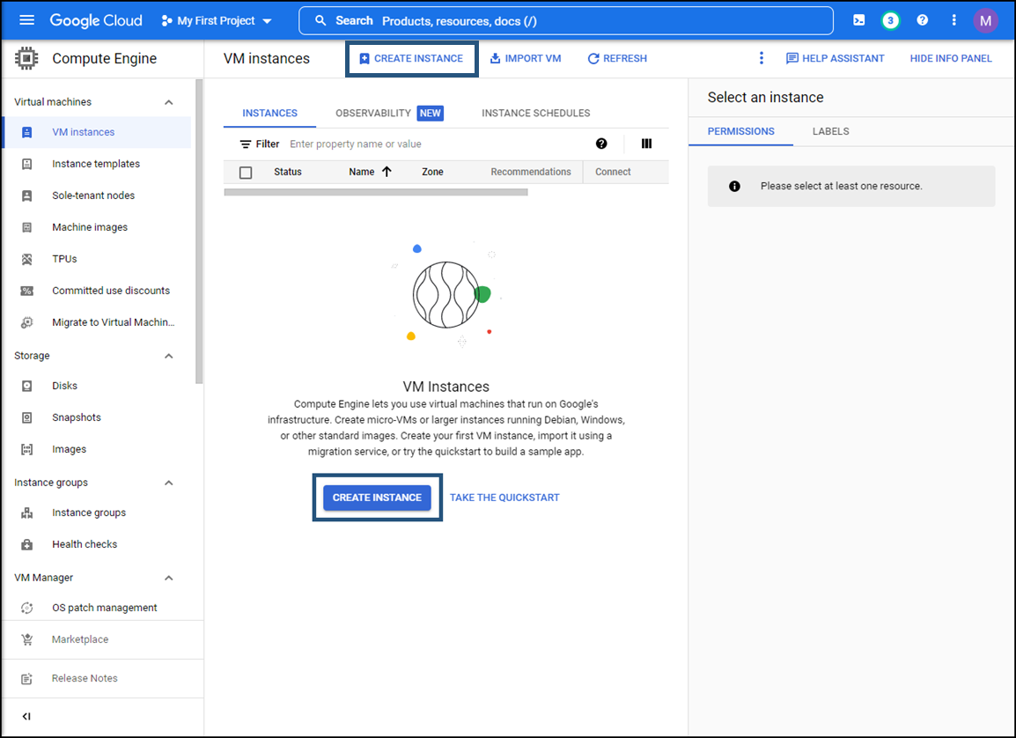Click the Google Cloud logo
Screen dimensions: 1016x738
pyautogui.click(x=96, y=21)
